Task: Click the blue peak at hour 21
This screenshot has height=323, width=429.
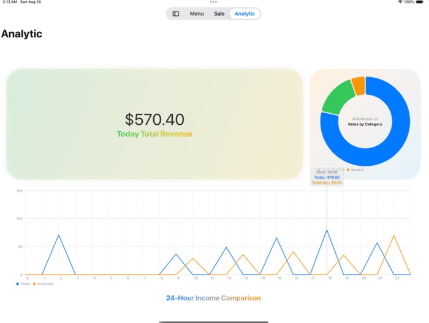Action: 377,243
